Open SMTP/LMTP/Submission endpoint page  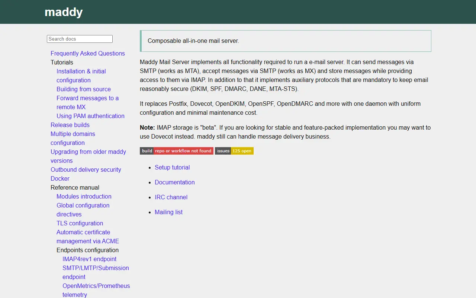click(96, 272)
